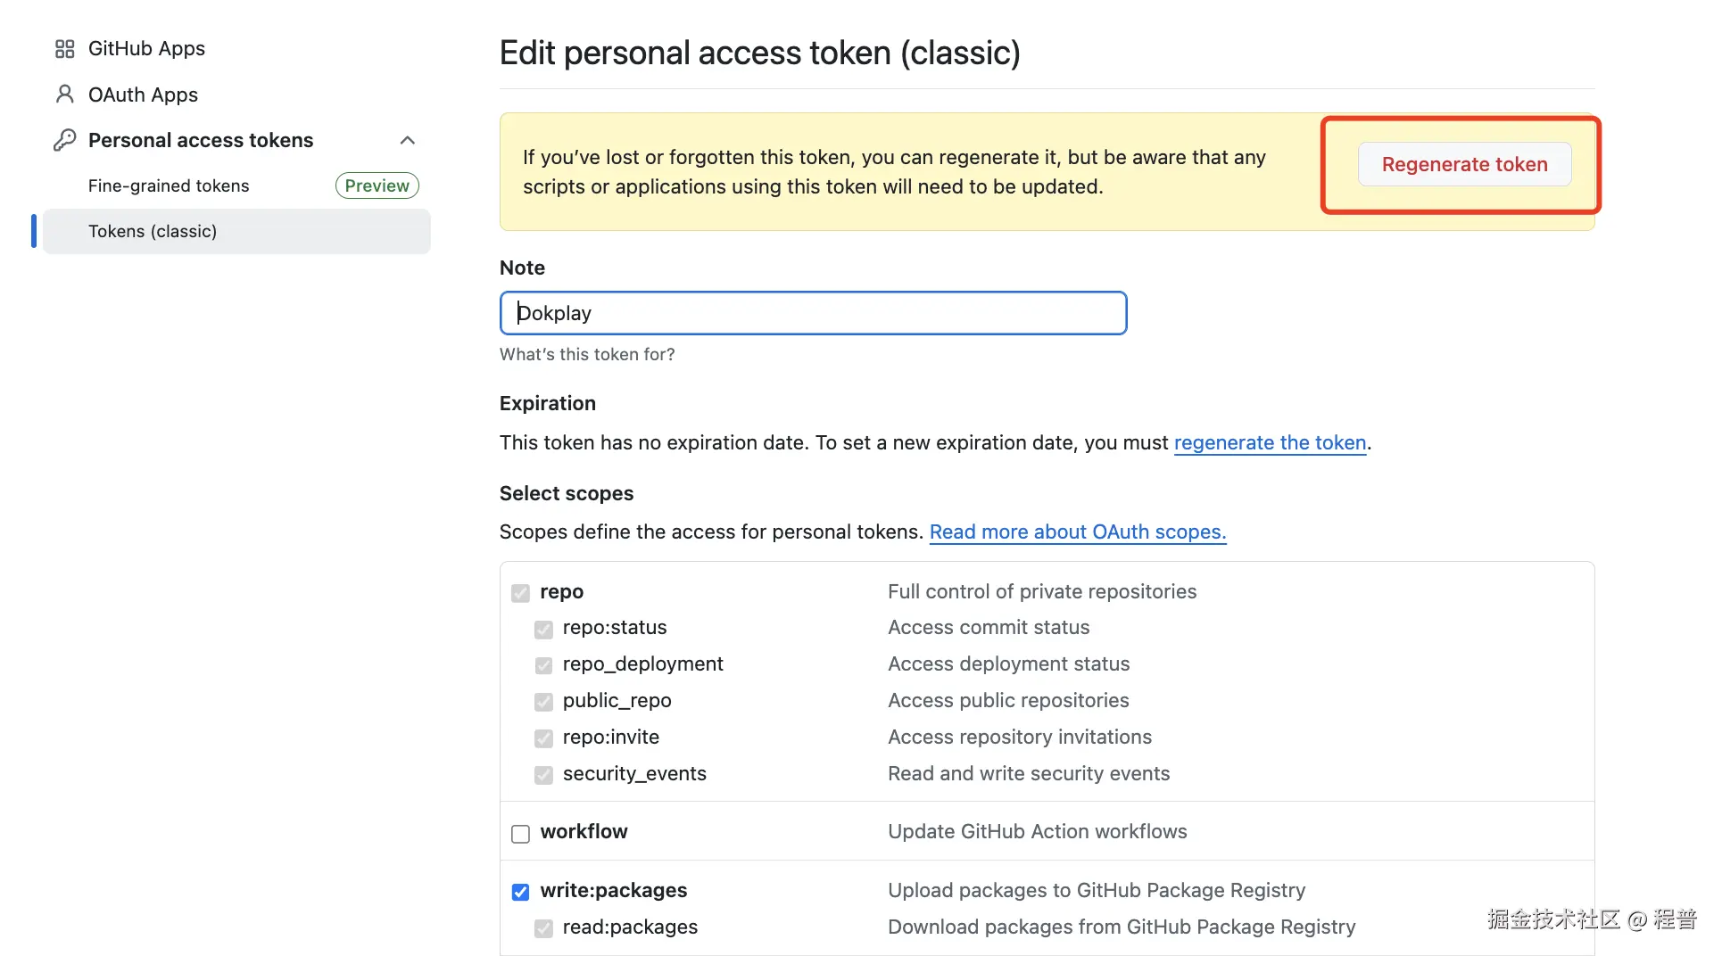Open the regenerate the token link
The image size is (1722, 956).
(x=1271, y=442)
